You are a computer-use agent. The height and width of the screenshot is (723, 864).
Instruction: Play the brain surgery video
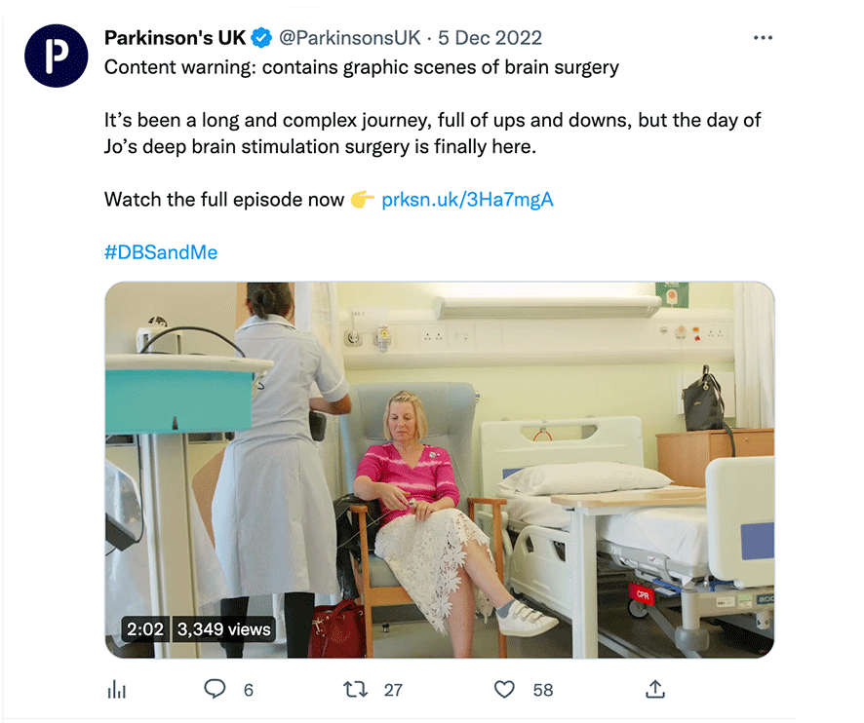pyautogui.click(x=439, y=470)
